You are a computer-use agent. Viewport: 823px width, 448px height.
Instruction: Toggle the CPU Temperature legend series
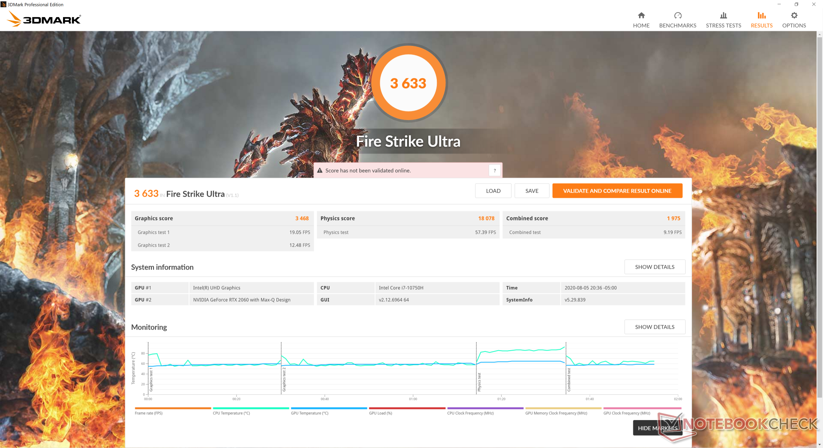[231, 413]
